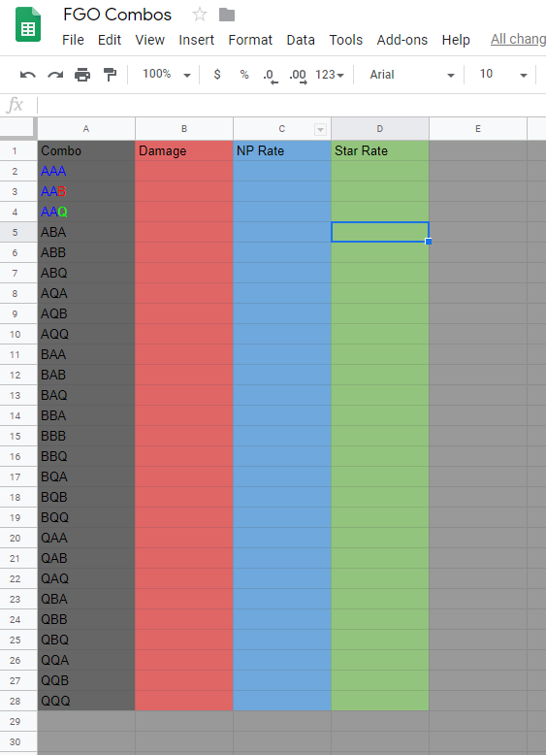Go to the Google Sheets home icon
The image size is (546, 755).
[x=28, y=24]
